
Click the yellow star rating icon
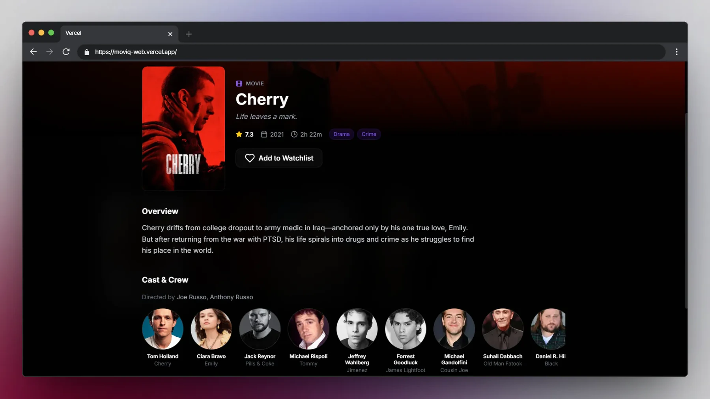coord(239,134)
